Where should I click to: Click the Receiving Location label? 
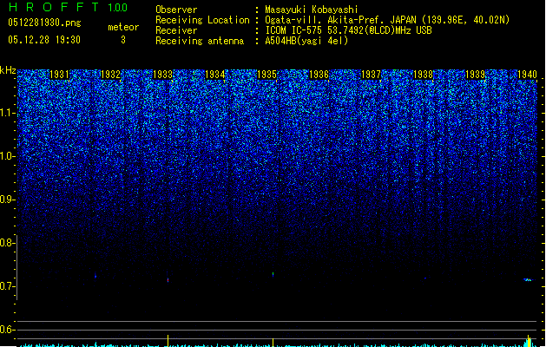(x=202, y=20)
